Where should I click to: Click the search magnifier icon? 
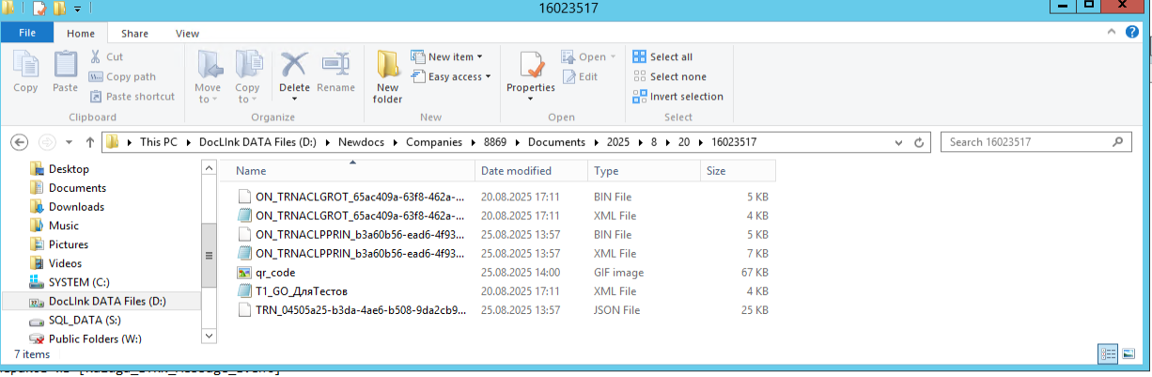coord(1117,142)
